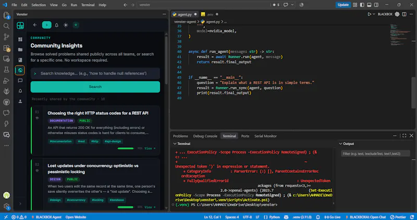Image resolution: width=417 pixels, height=220 pixels.
Task: Open Venster panel more actions ellipsis
Action: pos(164,15)
